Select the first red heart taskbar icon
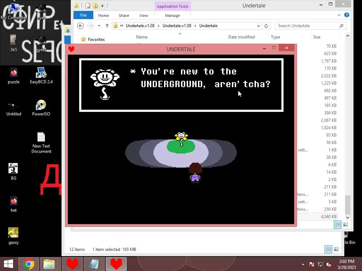This screenshot has height=271, width=362. point(72,264)
